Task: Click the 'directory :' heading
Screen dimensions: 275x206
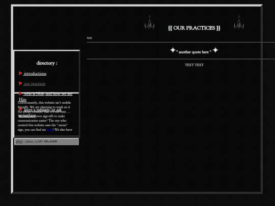Action: coord(47,63)
